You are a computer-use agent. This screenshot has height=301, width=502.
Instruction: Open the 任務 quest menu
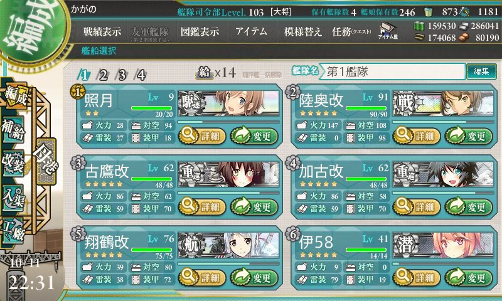351,31
